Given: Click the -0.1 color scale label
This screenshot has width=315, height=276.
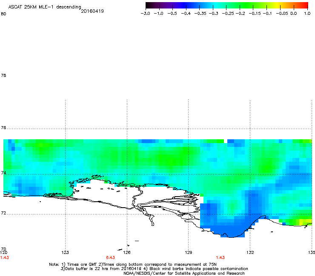Looking at the screenshot, I should [267, 14].
